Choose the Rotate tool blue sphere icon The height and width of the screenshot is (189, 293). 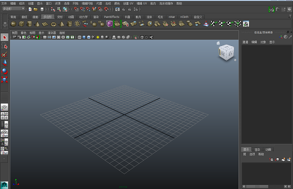4,71
